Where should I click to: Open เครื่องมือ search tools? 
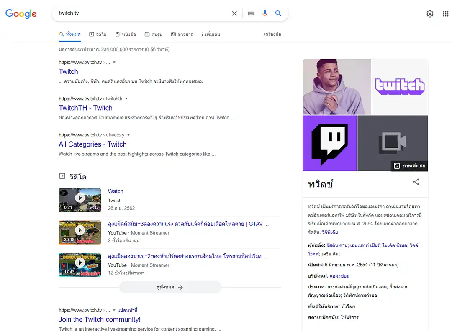point(273,34)
